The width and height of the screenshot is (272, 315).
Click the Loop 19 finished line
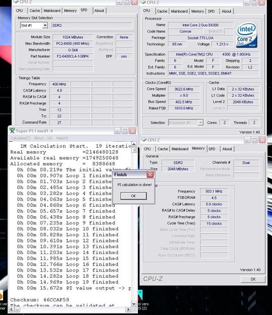click(x=68, y=282)
